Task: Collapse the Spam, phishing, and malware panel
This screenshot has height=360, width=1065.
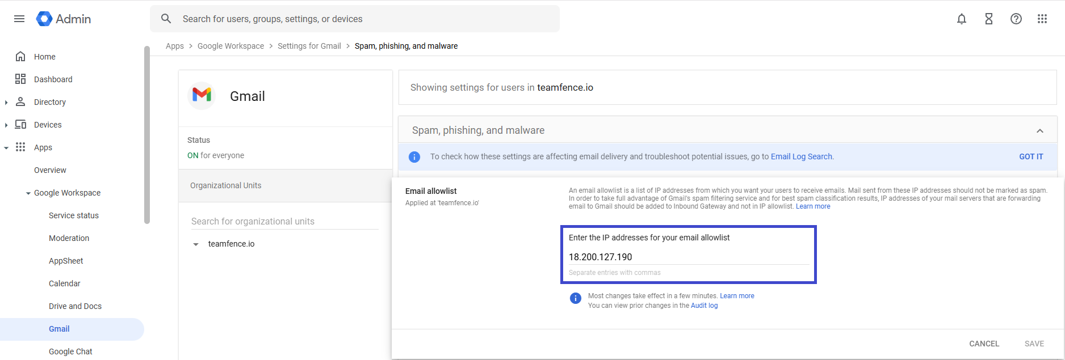Action: point(1039,131)
